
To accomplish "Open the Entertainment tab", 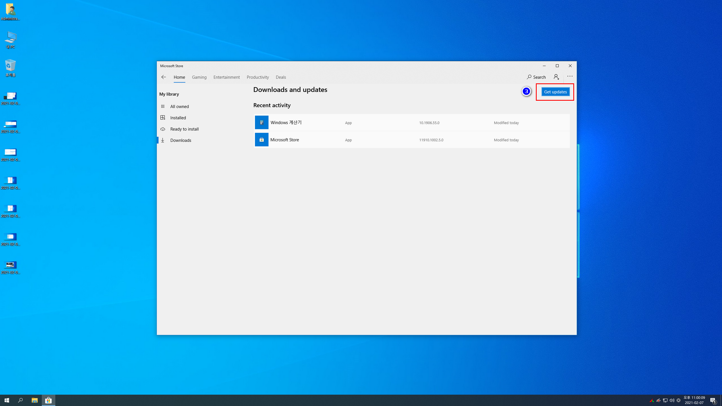I will 226,77.
